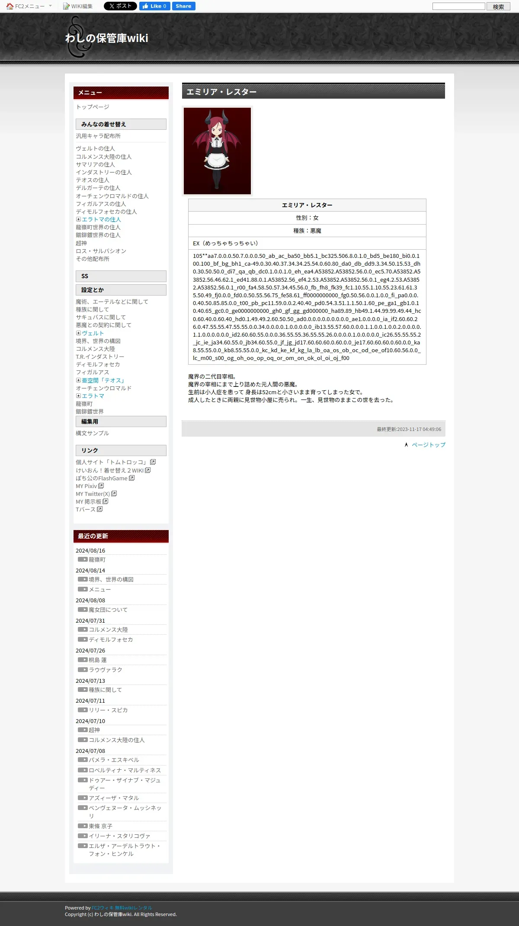Open 悪魔との契約に関して link
This screenshot has height=926, width=519.
[x=103, y=325]
